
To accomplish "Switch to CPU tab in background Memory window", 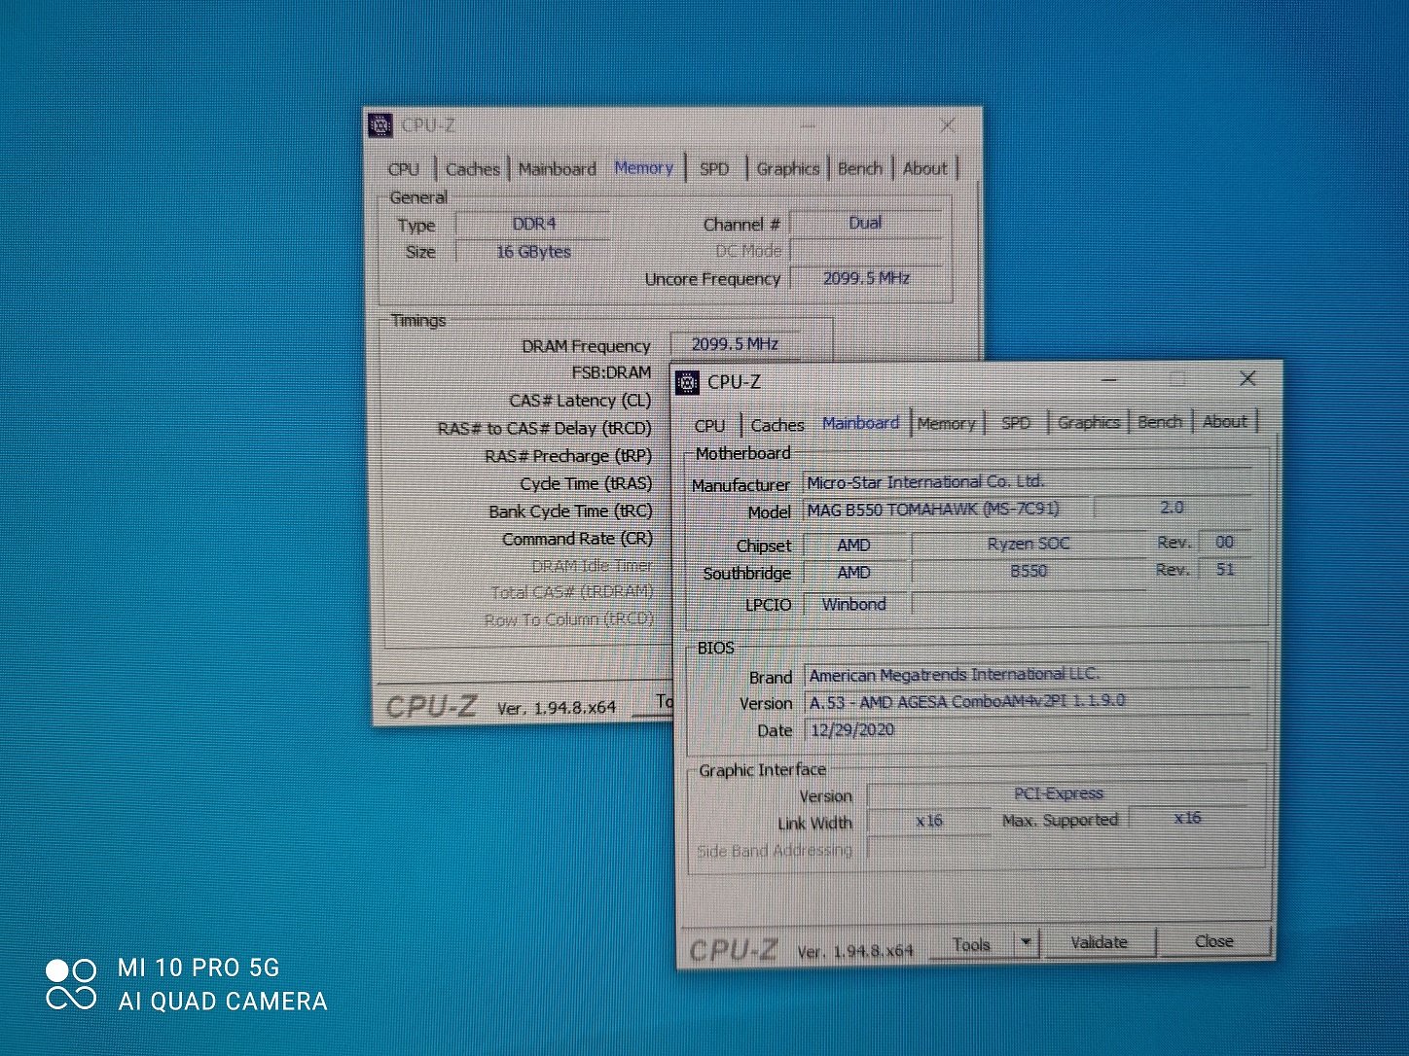I will pos(404,169).
